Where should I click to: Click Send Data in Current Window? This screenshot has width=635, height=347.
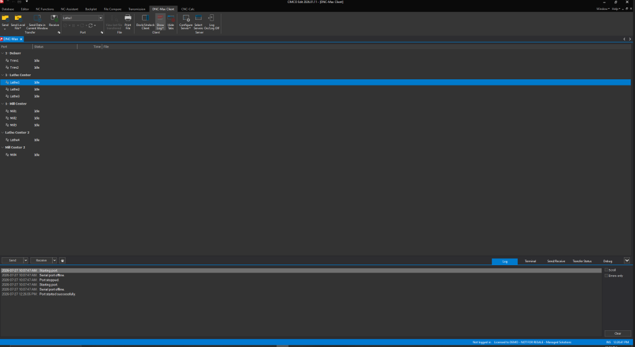37,22
